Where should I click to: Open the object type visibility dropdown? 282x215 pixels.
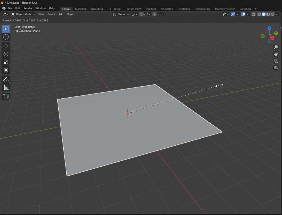click(226, 14)
